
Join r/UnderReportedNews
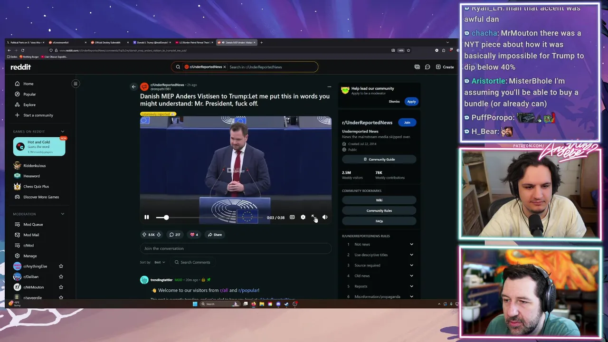[407, 123]
